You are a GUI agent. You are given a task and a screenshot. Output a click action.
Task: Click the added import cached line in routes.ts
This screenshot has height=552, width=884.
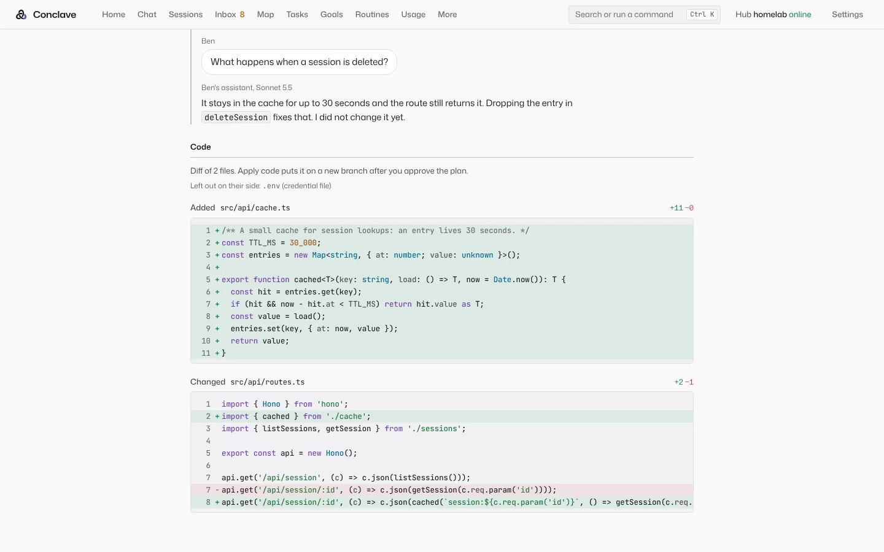442,416
